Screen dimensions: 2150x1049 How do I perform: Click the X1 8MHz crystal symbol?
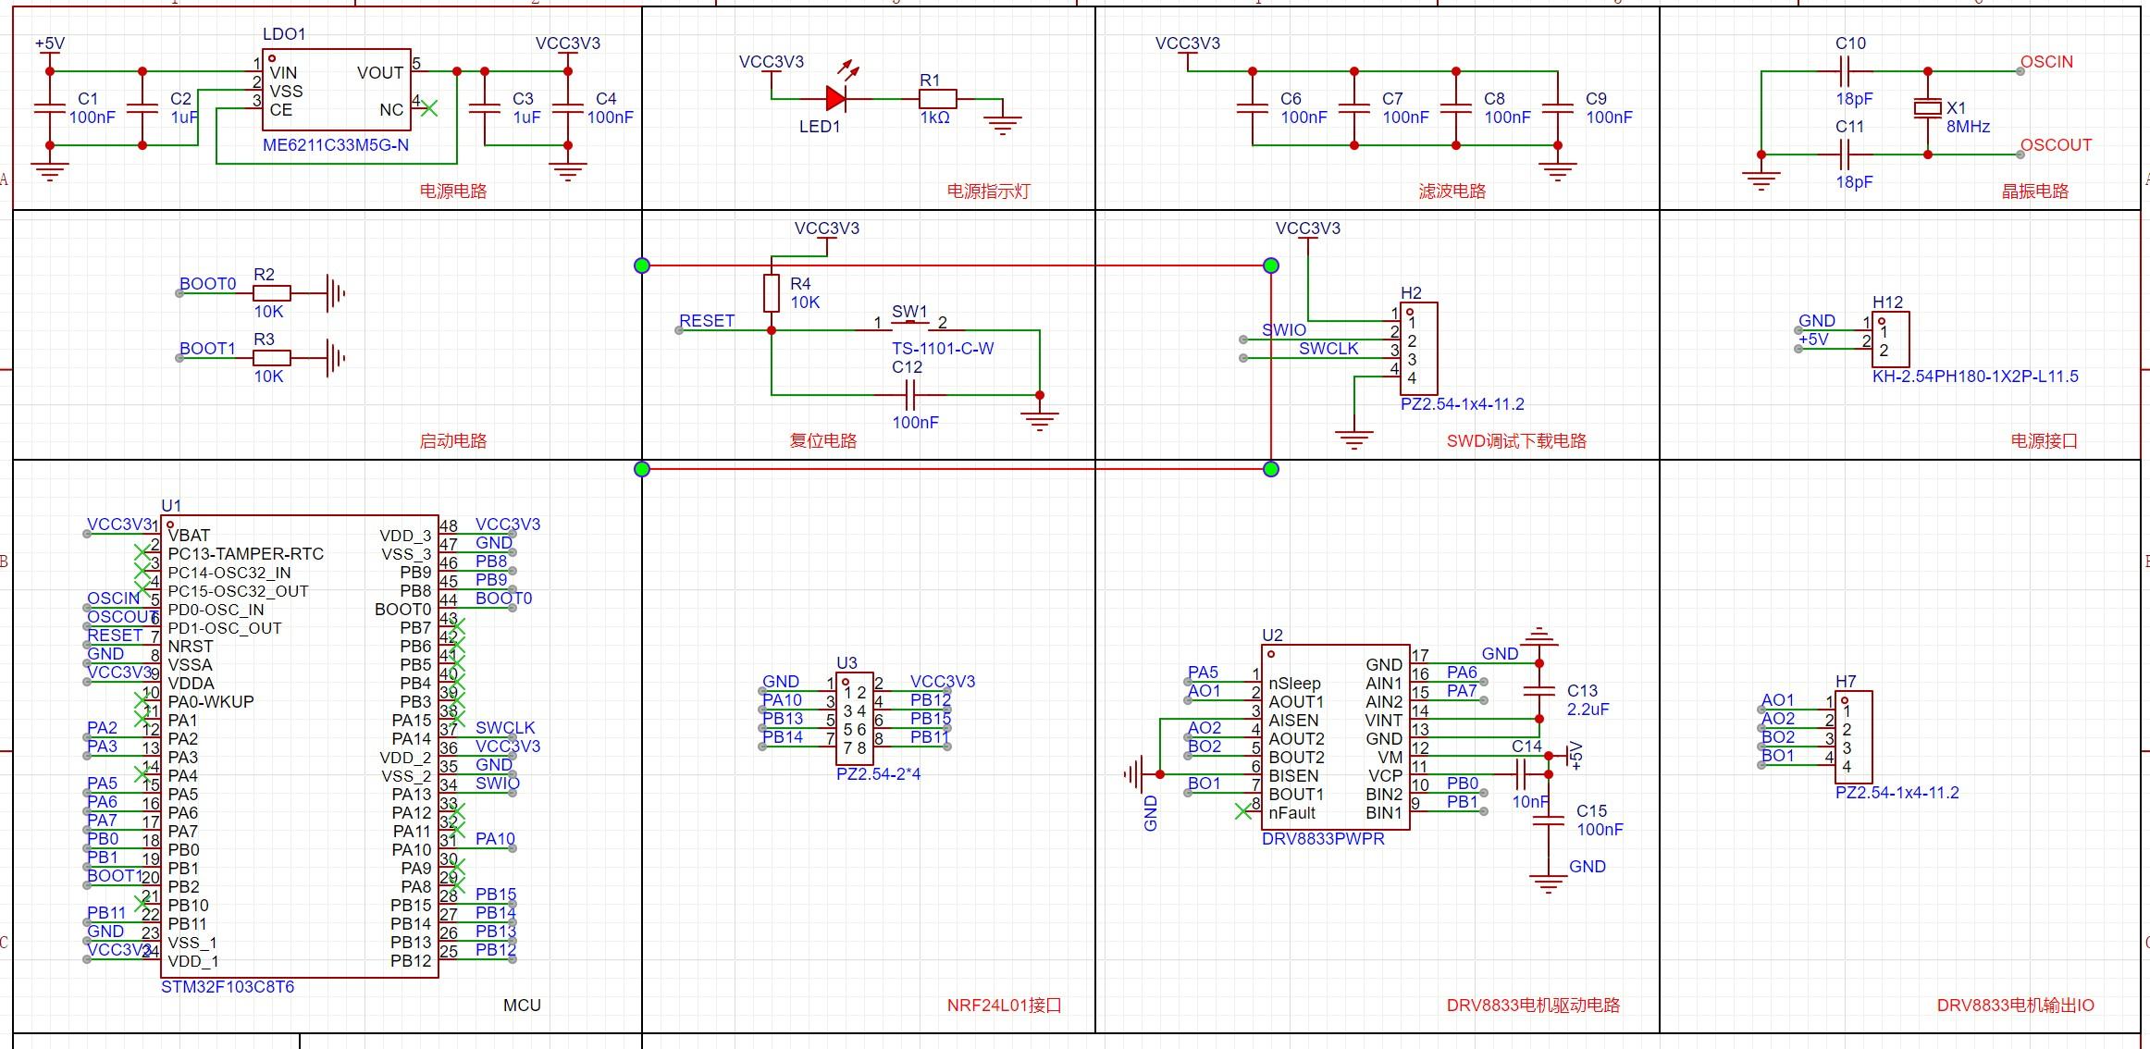(x=1927, y=109)
